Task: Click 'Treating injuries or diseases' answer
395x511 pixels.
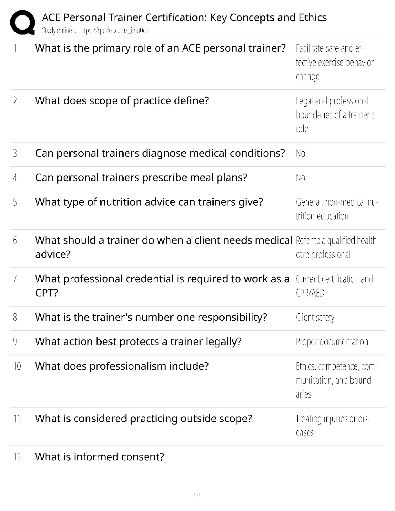Action: 333,426
